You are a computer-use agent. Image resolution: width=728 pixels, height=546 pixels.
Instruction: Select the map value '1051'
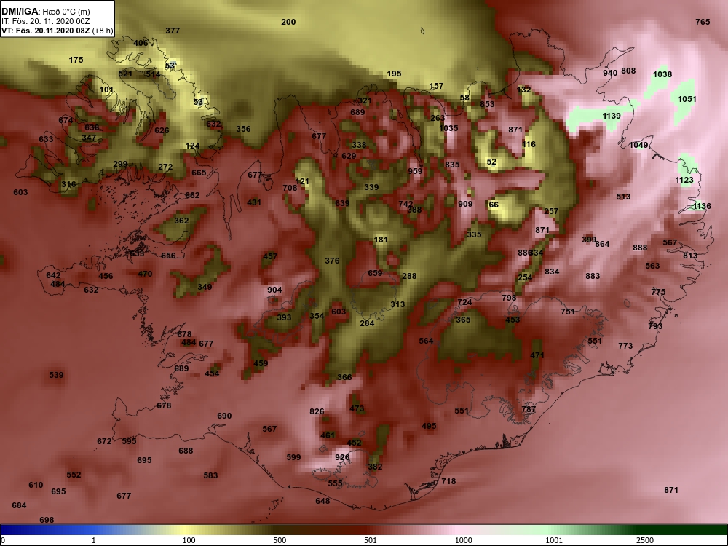(687, 99)
